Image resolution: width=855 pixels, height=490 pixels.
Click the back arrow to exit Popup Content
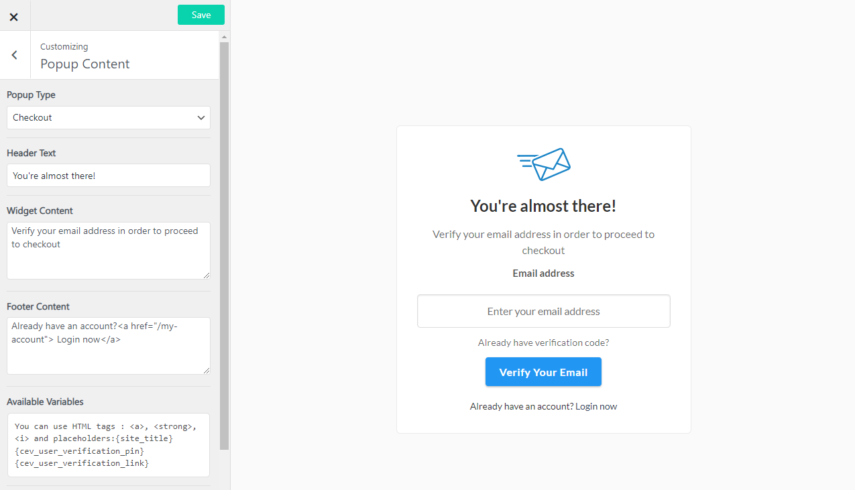[14, 54]
